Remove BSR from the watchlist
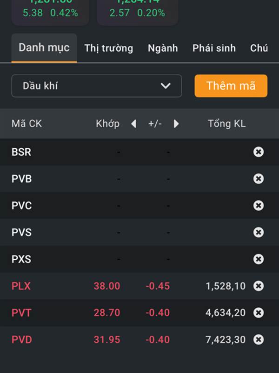The width and height of the screenshot is (279, 373). 259,152
